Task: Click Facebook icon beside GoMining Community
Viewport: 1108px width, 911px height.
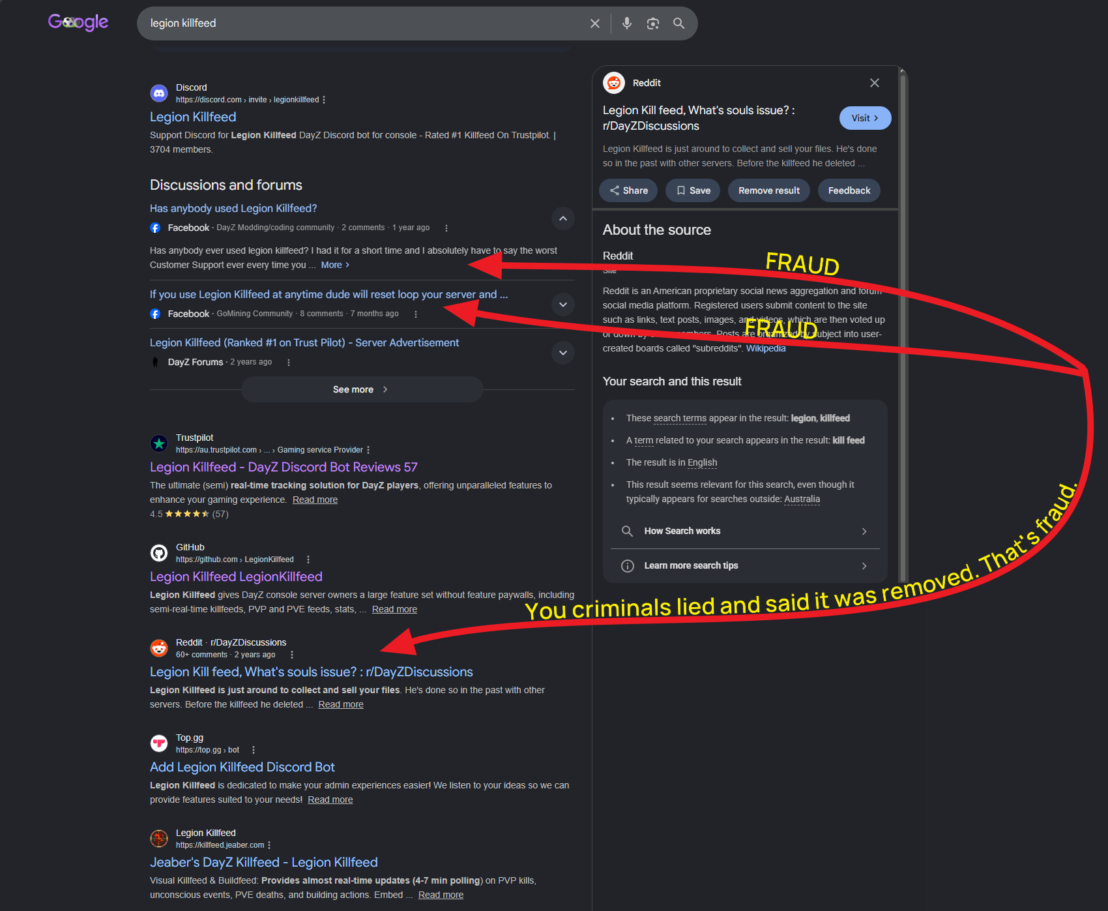Action: point(155,314)
